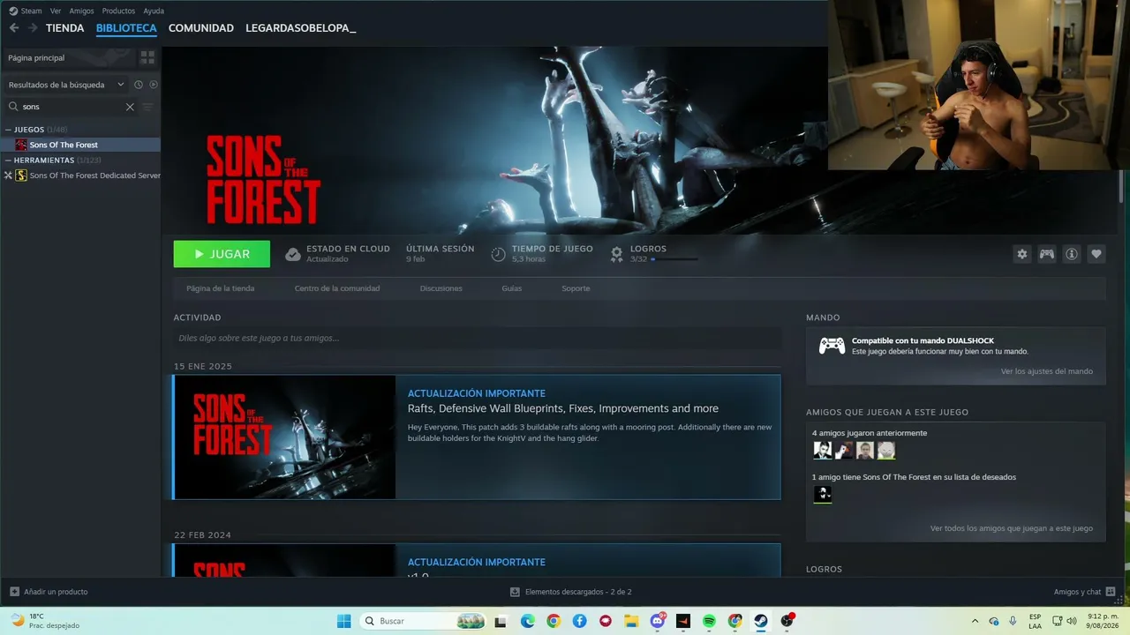Click the achievements trophy icon
This screenshot has width=1130, height=635.
pos(617,254)
